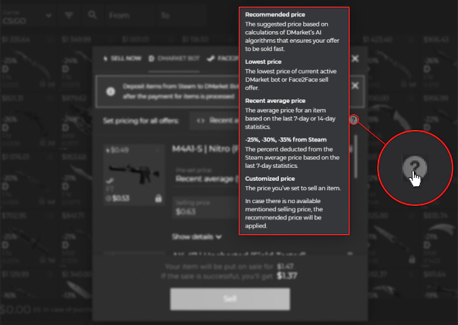Screen dimensions: 458x325
Task: Switch to the DMARKET BOT tab
Action: tap(174, 59)
